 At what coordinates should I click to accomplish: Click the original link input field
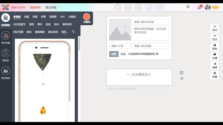click(x=151, y=46)
